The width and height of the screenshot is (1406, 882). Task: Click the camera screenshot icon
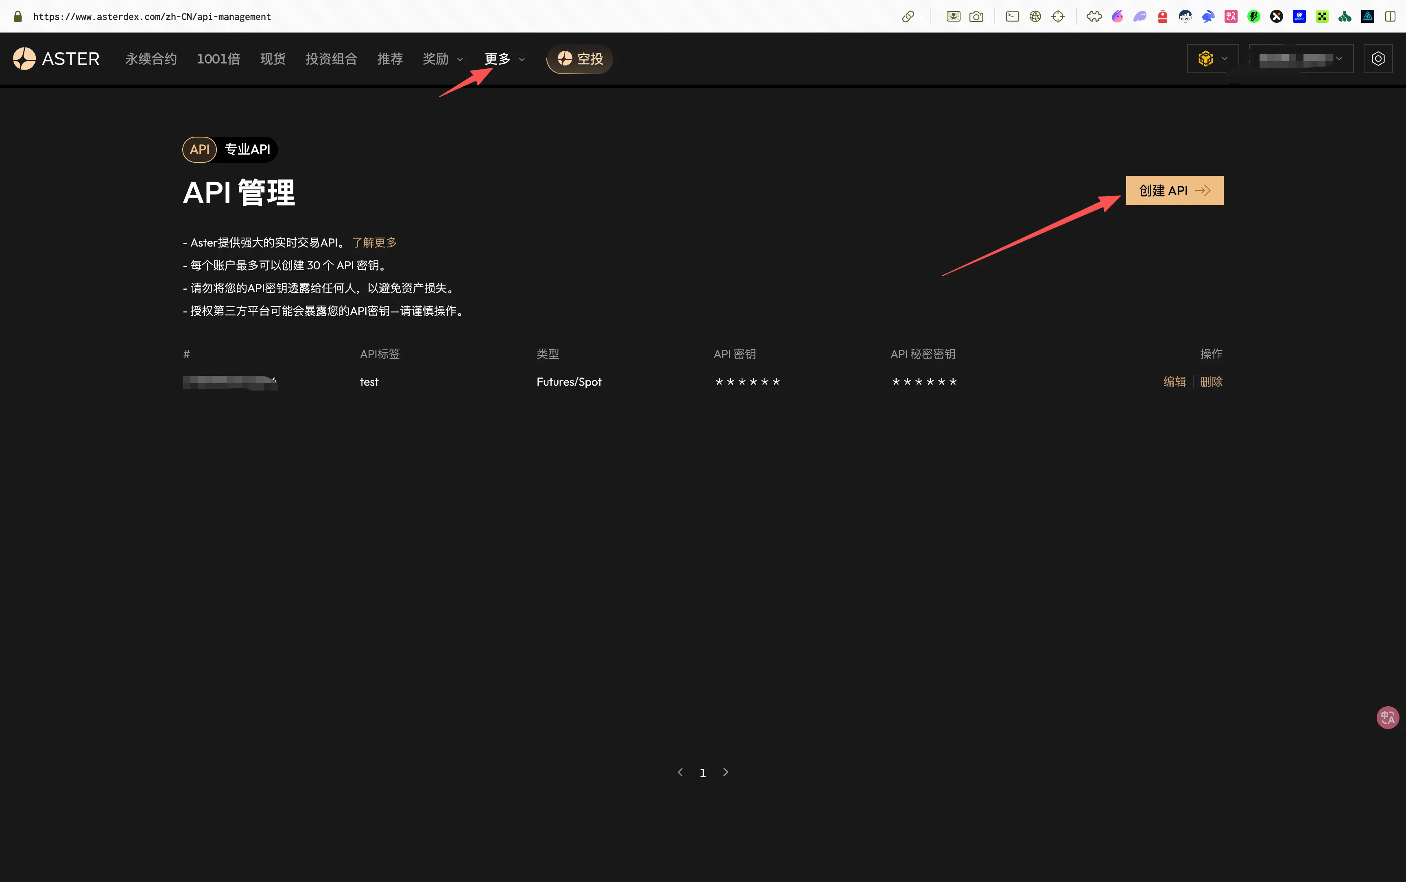[976, 16]
